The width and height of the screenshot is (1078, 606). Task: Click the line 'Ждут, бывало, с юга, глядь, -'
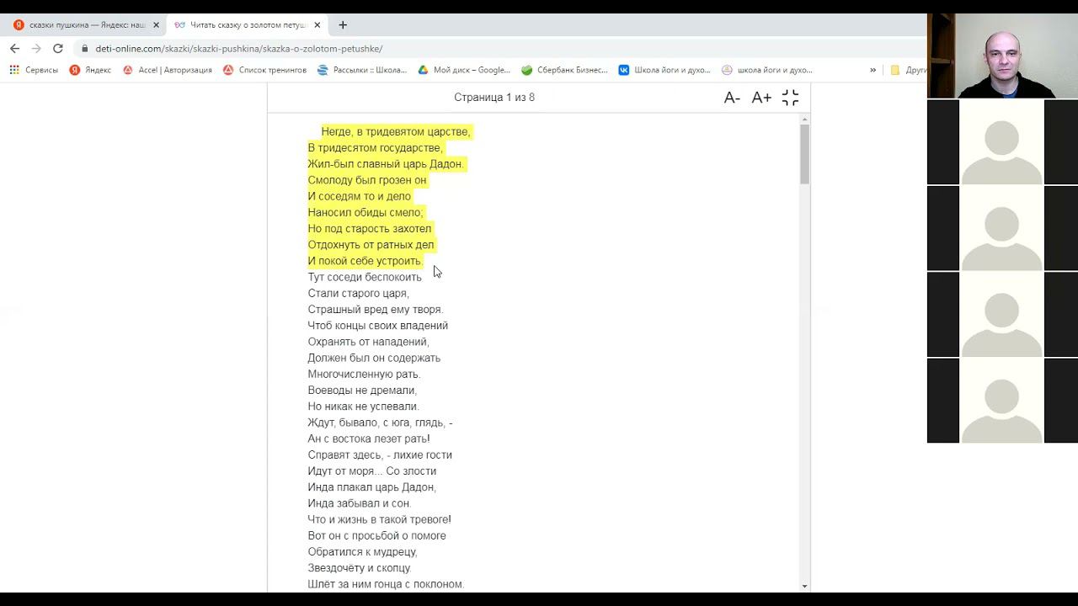(381, 423)
